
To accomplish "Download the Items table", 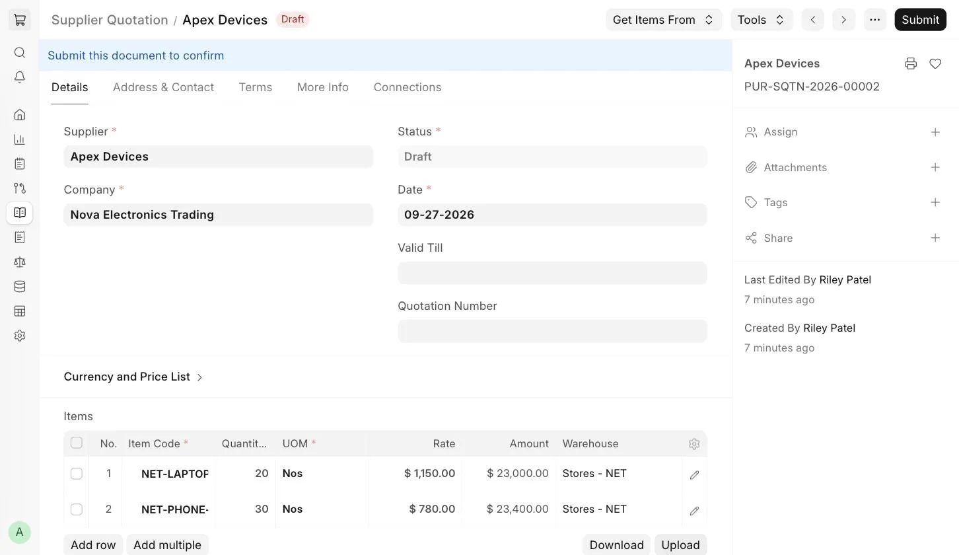I will (617, 545).
